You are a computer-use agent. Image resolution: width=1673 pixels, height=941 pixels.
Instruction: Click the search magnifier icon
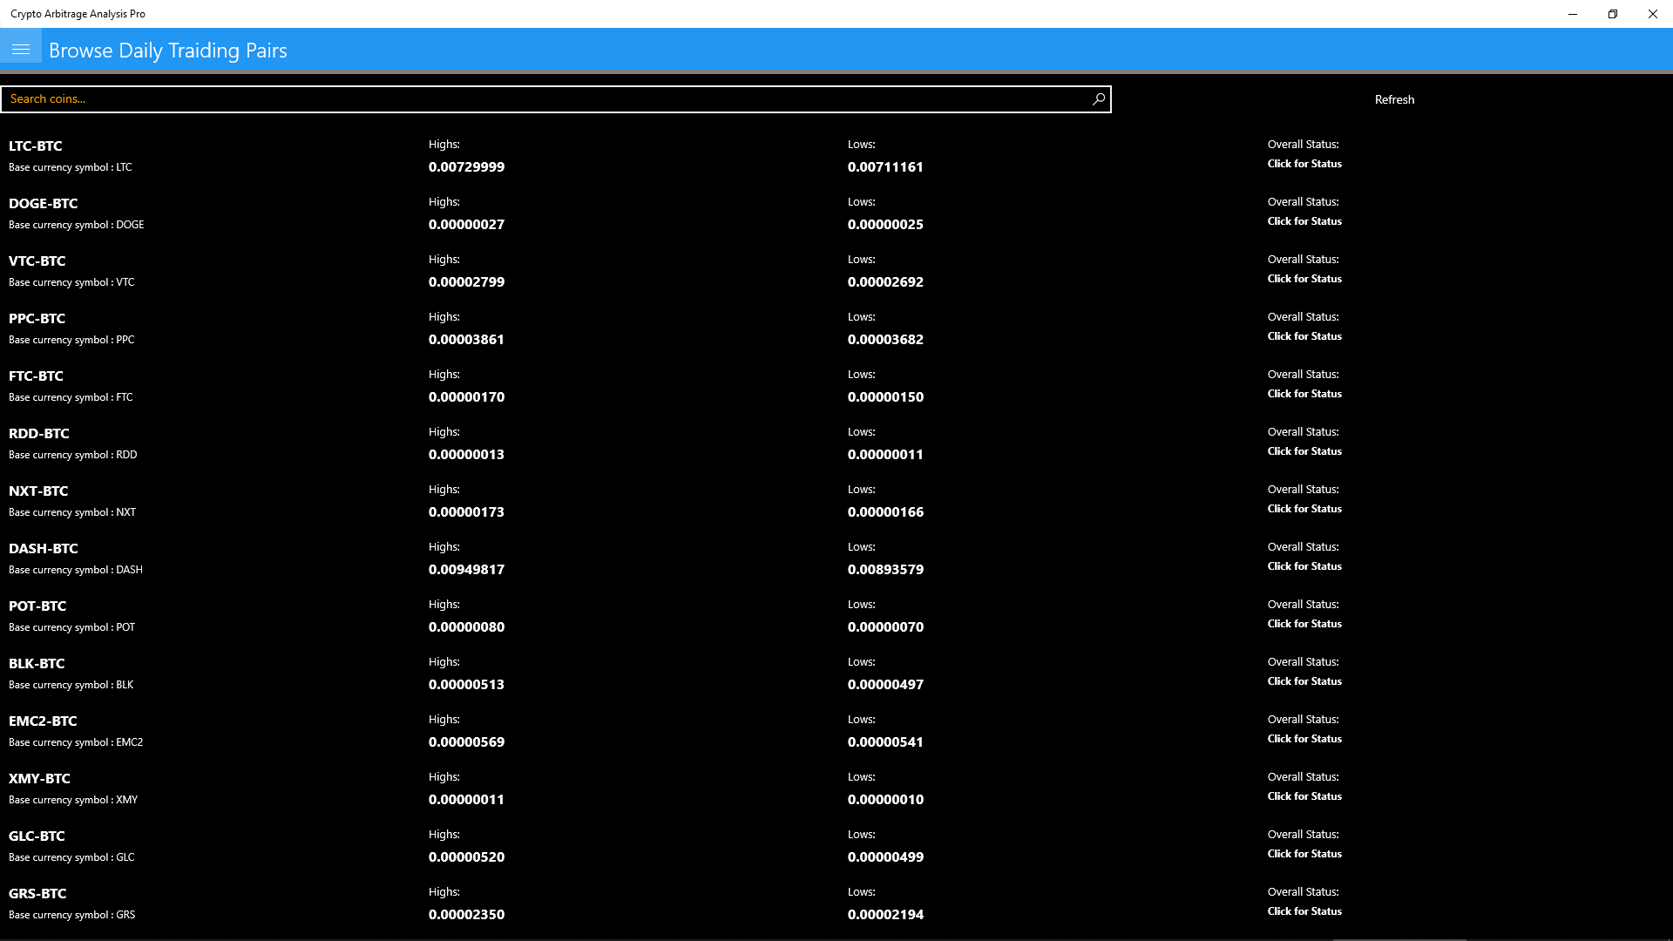[1099, 99]
